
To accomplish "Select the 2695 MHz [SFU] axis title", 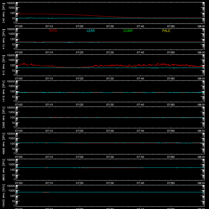I will point(3,118).
